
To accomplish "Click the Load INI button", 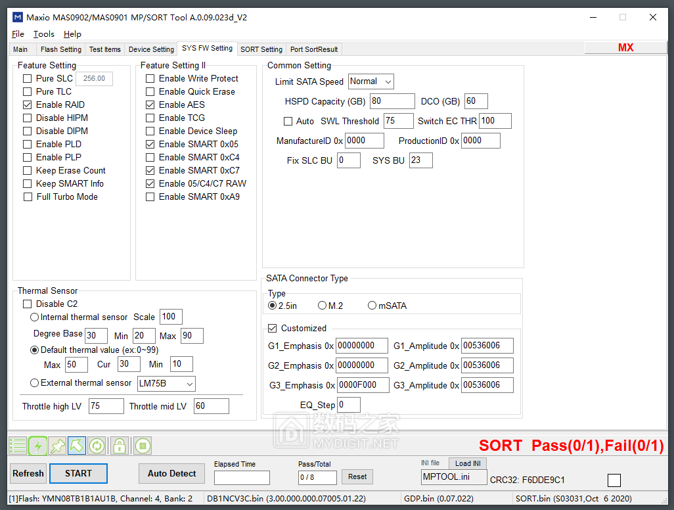I will 468,463.
